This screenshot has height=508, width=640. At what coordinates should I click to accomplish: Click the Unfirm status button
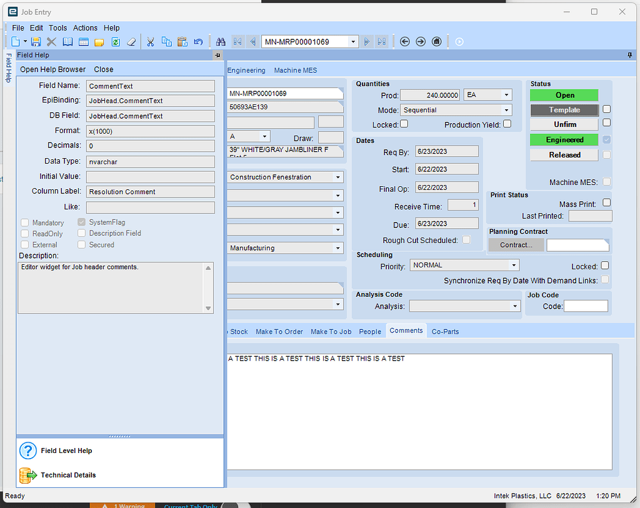[x=564, y=124]
